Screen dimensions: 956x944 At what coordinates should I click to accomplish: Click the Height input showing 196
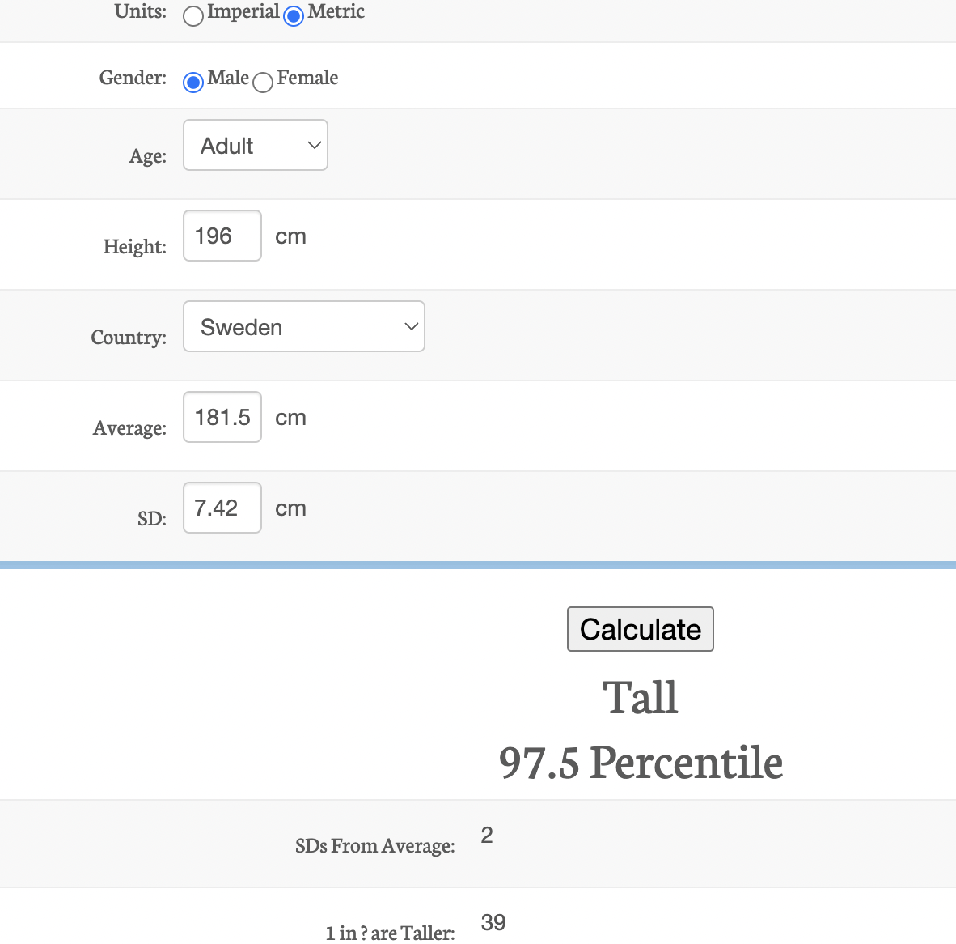click(x=222, y=236)
